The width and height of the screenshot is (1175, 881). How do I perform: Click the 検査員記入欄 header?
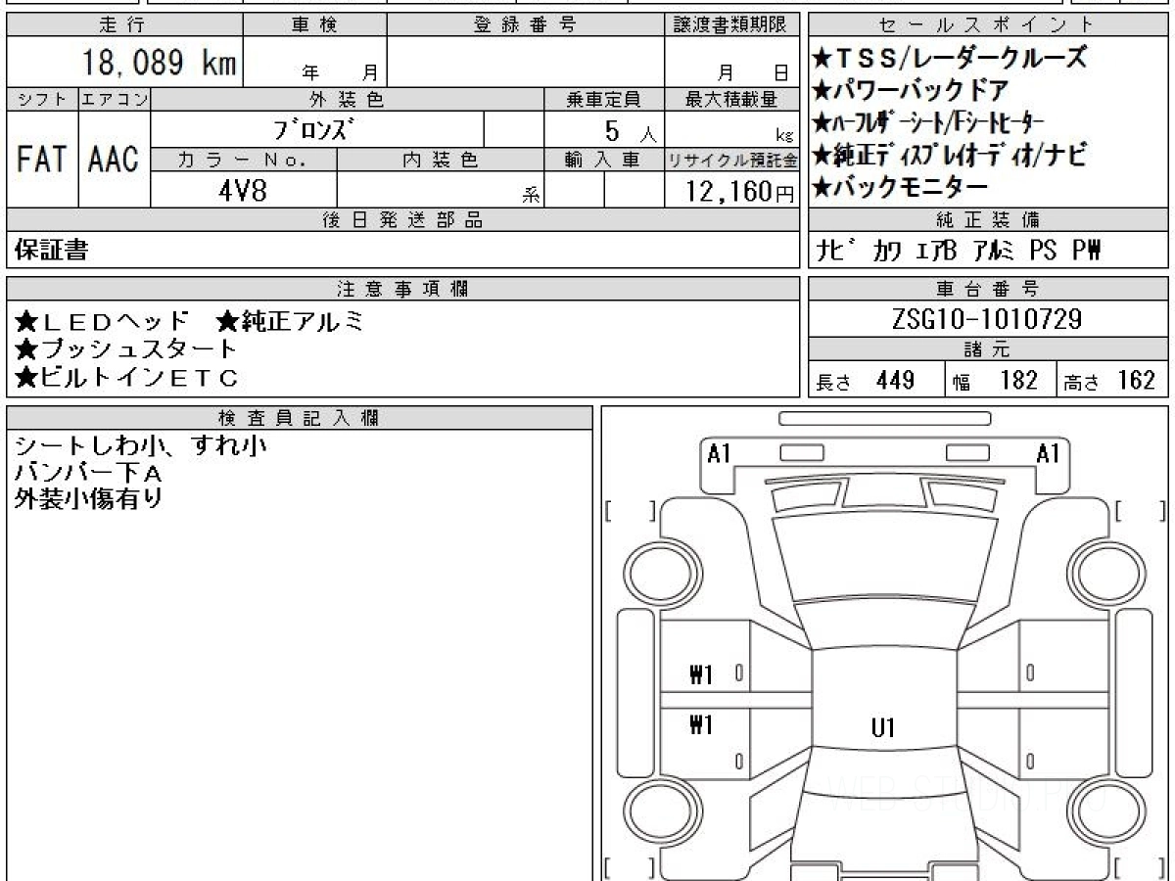[301, 417]
